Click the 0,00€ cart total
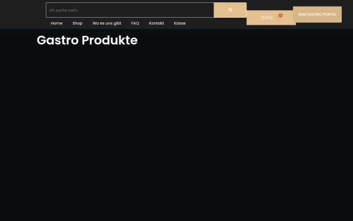The width and height of the screenshot is (353, 221). tap(267, 18)
